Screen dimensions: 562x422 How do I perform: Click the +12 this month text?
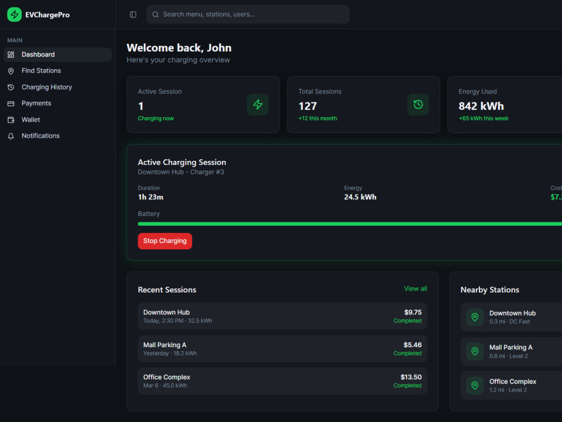318,118
